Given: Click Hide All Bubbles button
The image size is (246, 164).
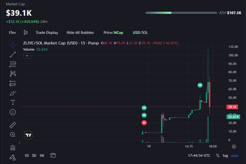Looking at the screenshot, I should (x=80, y=32).
